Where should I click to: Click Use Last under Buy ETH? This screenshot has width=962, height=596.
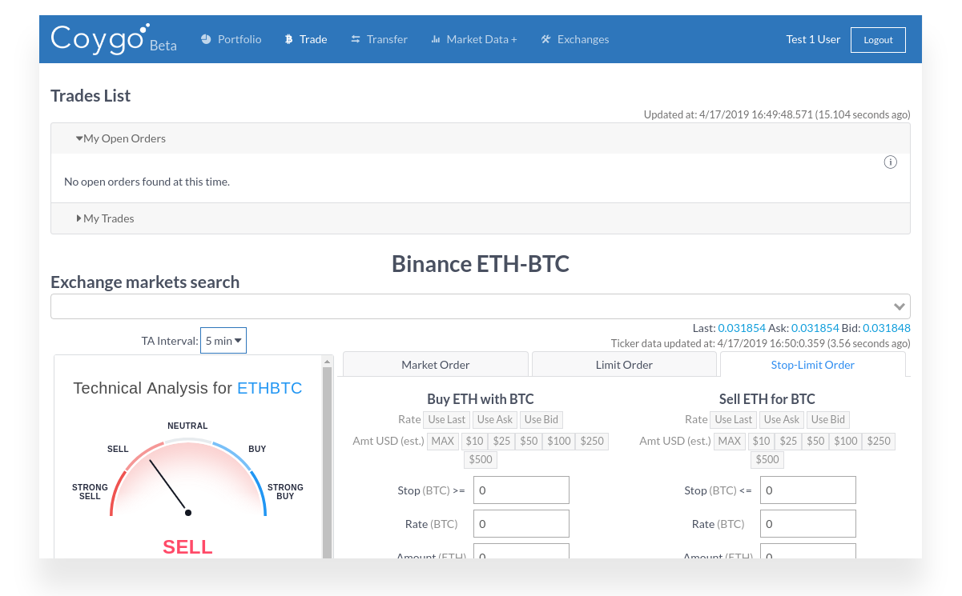click(x=447, y=419)
